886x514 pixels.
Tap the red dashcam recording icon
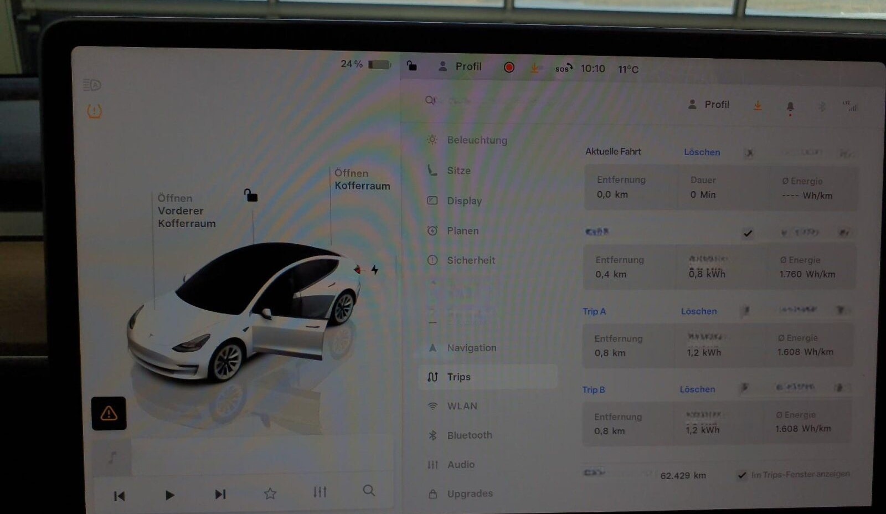509,67
